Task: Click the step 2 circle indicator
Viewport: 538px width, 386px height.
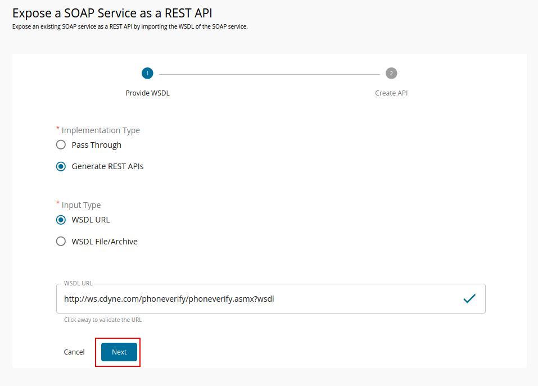Action: 391,74
